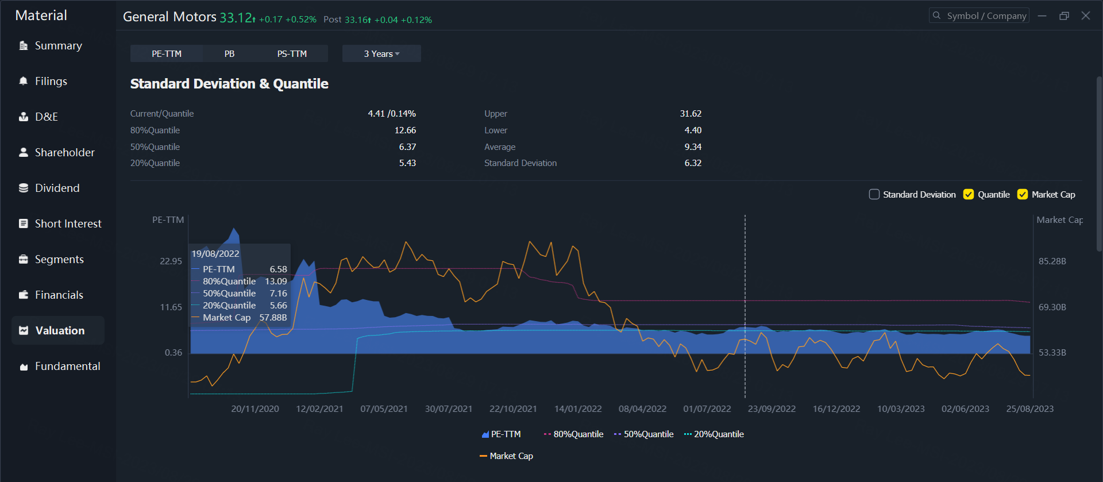This screenshot has height=482, width=1103.
Task: Go to the Dividend page
Action: [x=58, y=188]
